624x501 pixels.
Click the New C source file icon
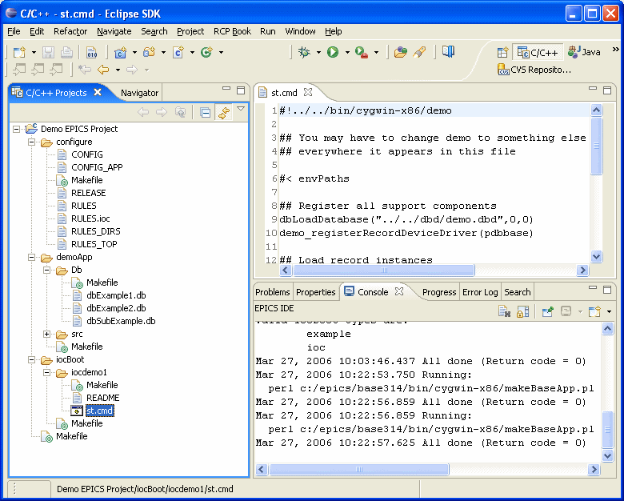pyautogui.click(x=178, y=52)
